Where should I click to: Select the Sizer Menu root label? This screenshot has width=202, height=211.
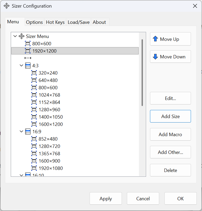click(37, 36)
